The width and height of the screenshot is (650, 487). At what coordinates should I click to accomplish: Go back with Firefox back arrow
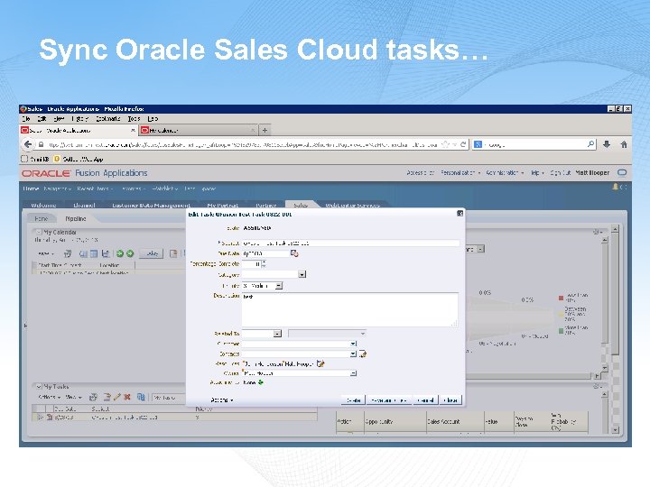[28, 144]
